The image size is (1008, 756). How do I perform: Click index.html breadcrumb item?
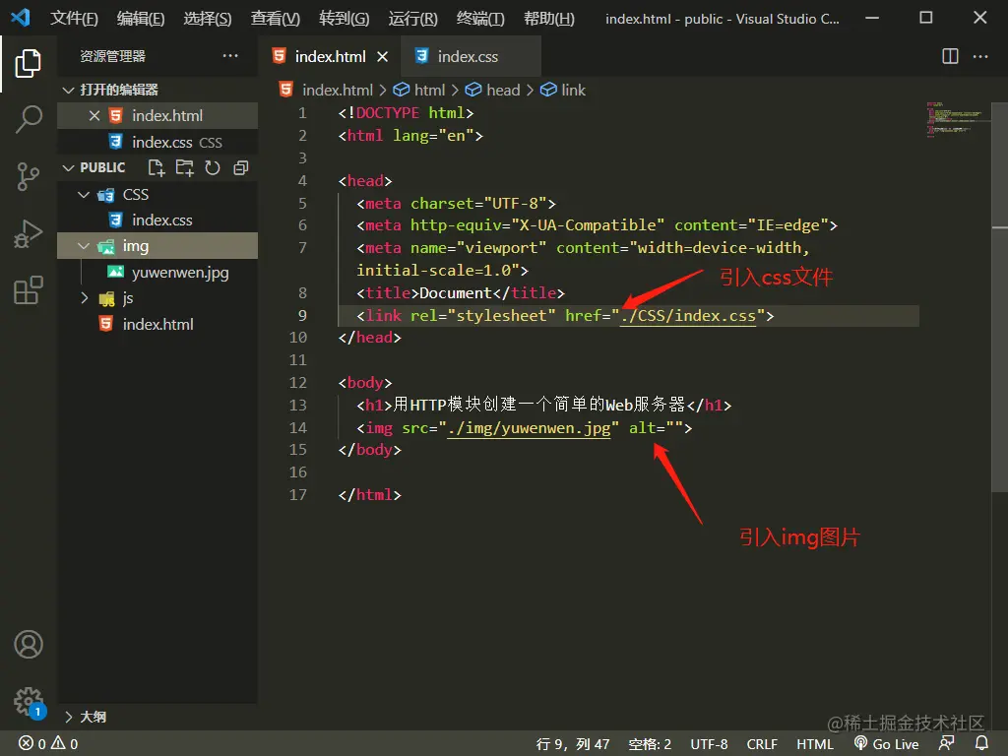(x=326, y=90)
